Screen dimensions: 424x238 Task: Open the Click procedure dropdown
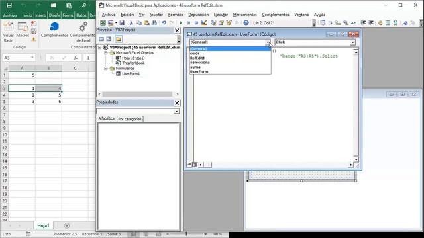tap(352, 42)
